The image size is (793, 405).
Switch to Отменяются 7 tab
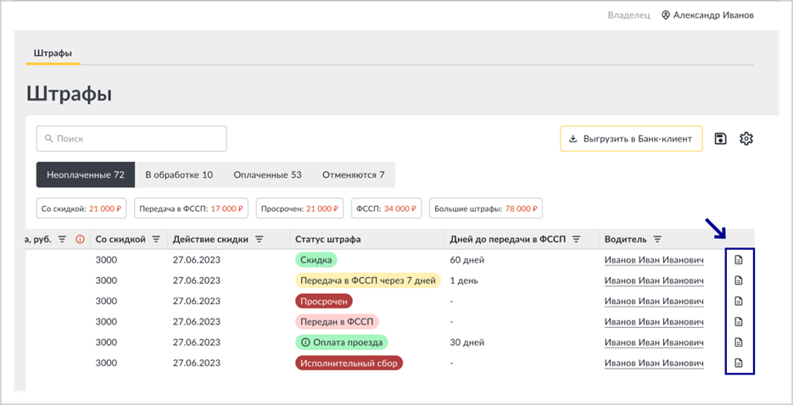[354, 175]
